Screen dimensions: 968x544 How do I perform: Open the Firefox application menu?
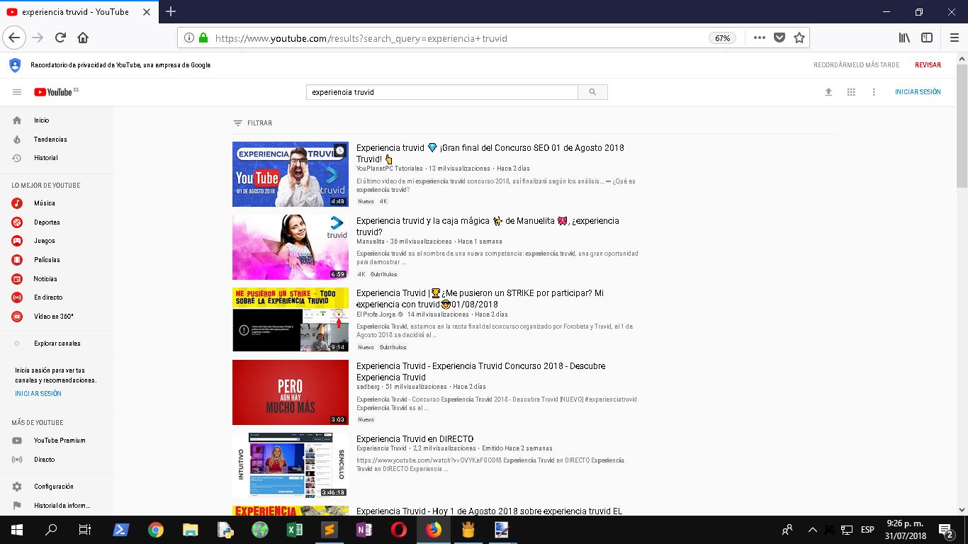click(954, 38)
